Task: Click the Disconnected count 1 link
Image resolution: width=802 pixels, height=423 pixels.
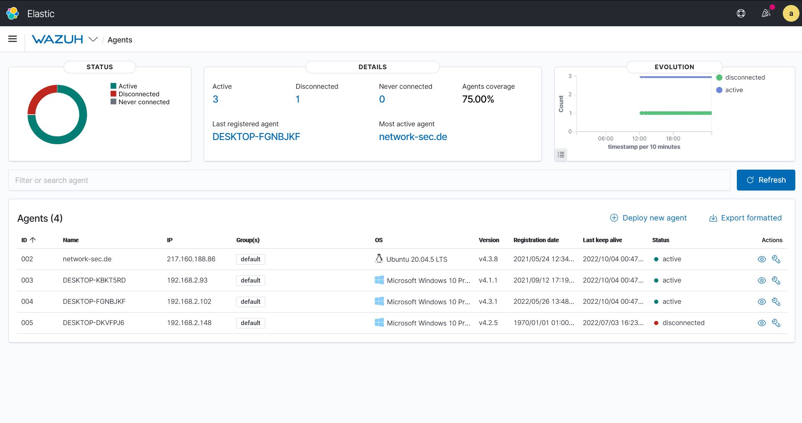Action: [x=298, y=99]
